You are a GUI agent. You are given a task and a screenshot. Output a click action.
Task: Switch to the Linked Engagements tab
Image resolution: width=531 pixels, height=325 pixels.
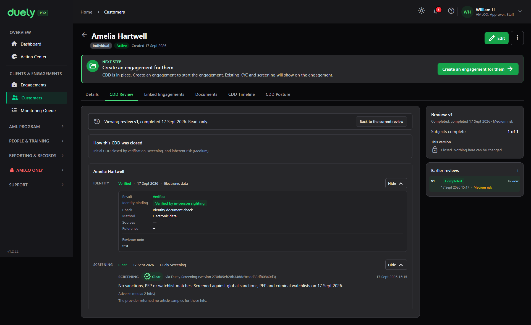tap(164, 94)
